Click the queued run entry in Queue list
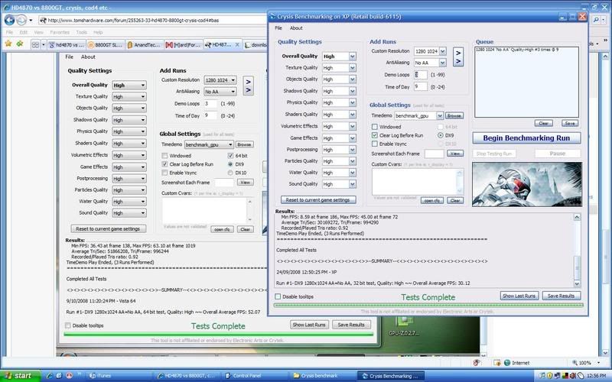612x382 pixels. pos(517,50)
